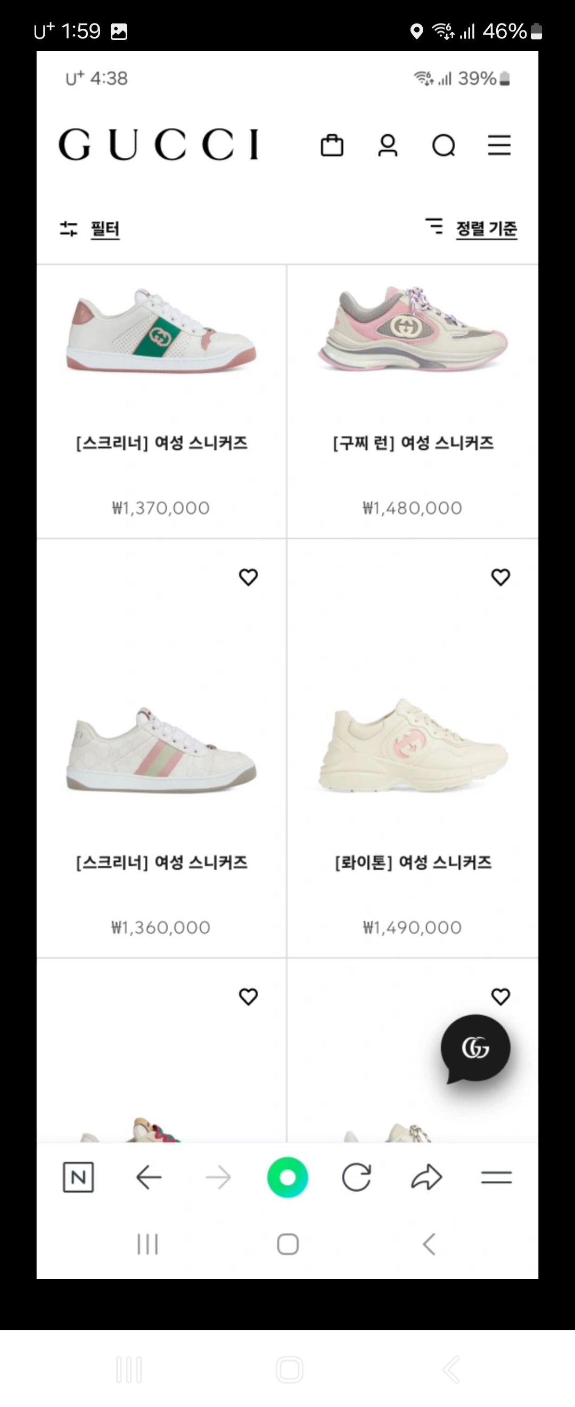Open the Gucci chat bubble button
The width and height of the screenshot is (575, 1407).
point(475,1048)
